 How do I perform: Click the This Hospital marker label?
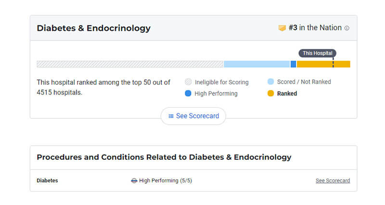pos(317,53)
